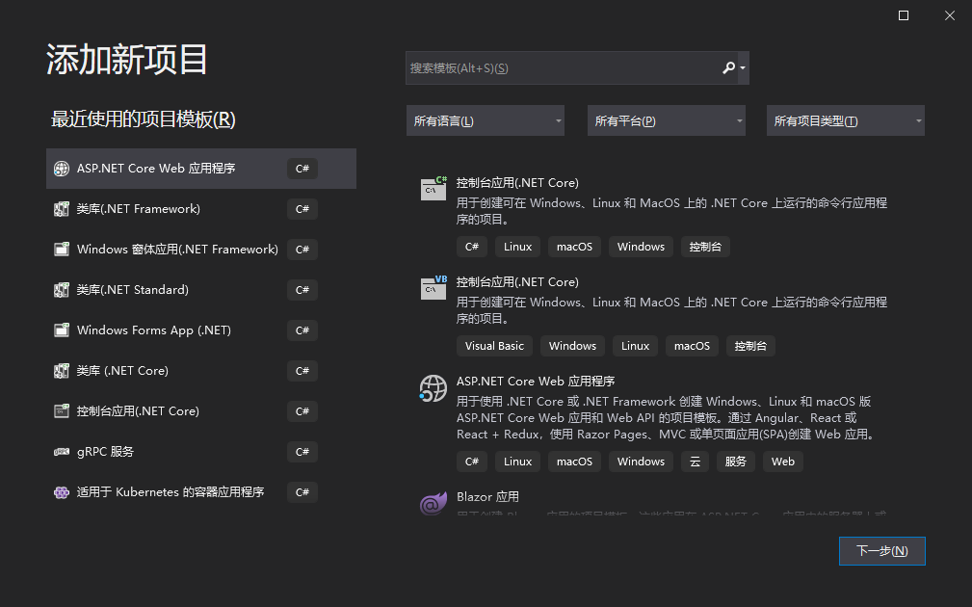Click the C# 控制台应用(.NET Core) template icon
Screen dimensions: 972x607
pyautogui.click(x=433, y=186)
